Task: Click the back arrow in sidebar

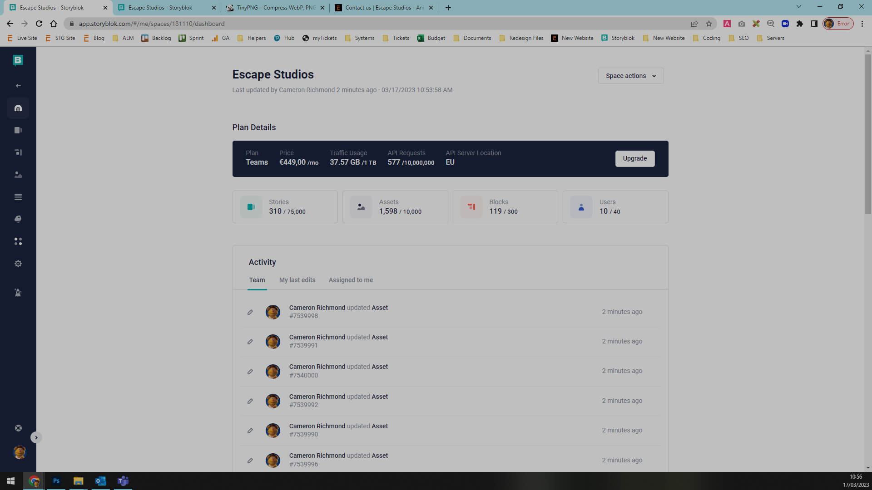Action: [18, 86]
